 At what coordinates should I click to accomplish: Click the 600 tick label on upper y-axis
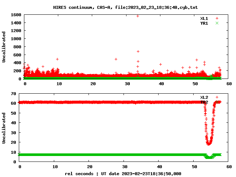17,55
